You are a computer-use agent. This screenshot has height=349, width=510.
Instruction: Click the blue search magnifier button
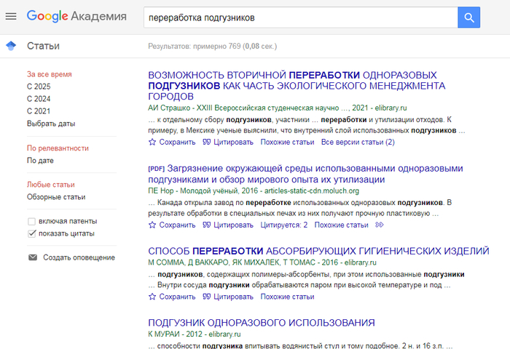coord(468,17)
